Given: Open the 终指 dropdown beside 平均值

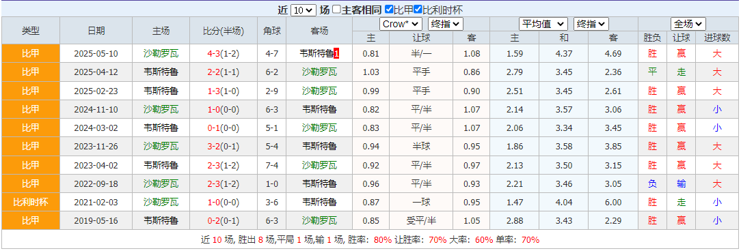Looking at the screenshot, I should (591, 24).
